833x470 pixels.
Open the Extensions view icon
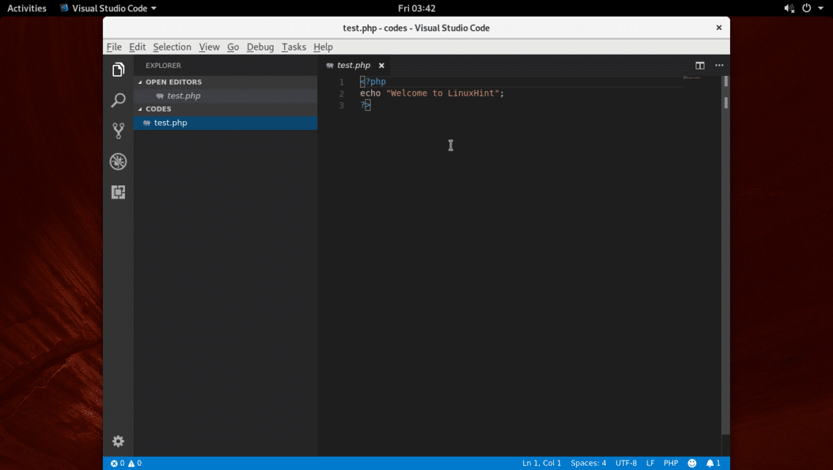click(118, 192)
